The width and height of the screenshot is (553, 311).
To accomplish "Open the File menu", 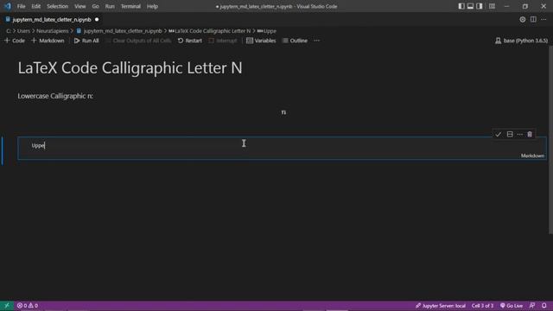I will tap(21, 6).
